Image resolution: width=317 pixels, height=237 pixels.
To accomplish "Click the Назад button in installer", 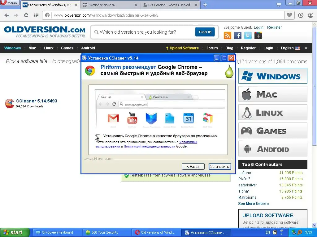I will [x=193, y=166].
